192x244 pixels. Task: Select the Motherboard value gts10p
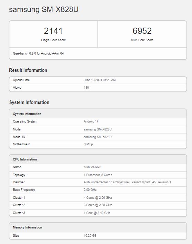[88, 144]
